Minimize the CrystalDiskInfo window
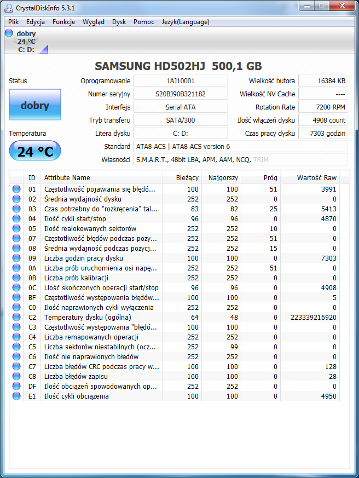Image resolution: width=359 pixels, height=478 pixels. click(307, 6)
